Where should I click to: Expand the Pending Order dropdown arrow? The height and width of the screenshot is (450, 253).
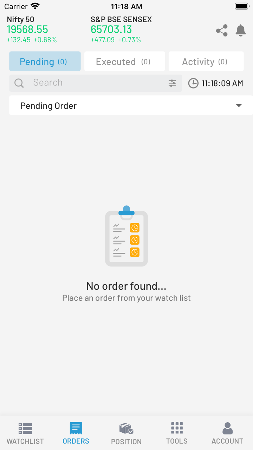tap(239, 105)
